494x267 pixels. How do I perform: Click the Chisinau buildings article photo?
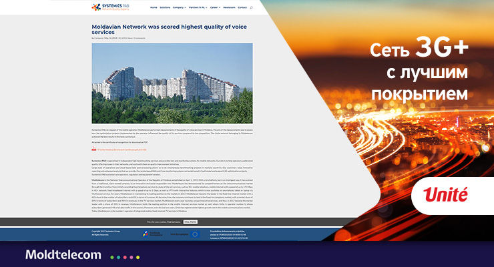(172, 83)
